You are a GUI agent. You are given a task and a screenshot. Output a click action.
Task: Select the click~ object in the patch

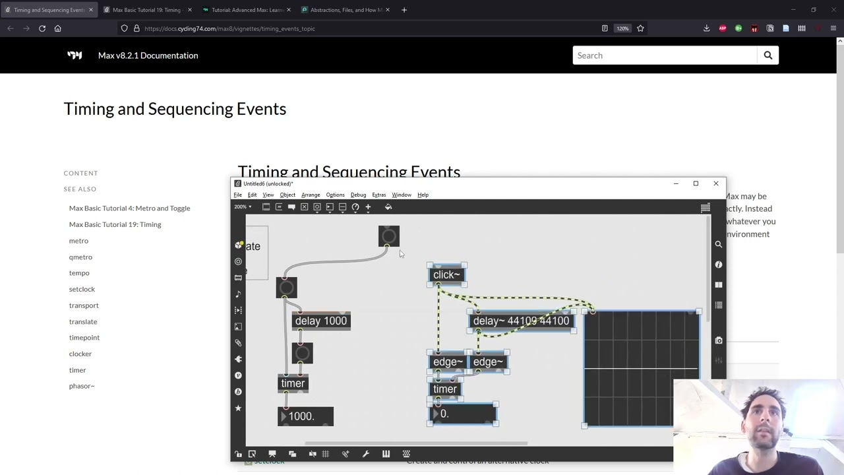click(x=447, y=274)
